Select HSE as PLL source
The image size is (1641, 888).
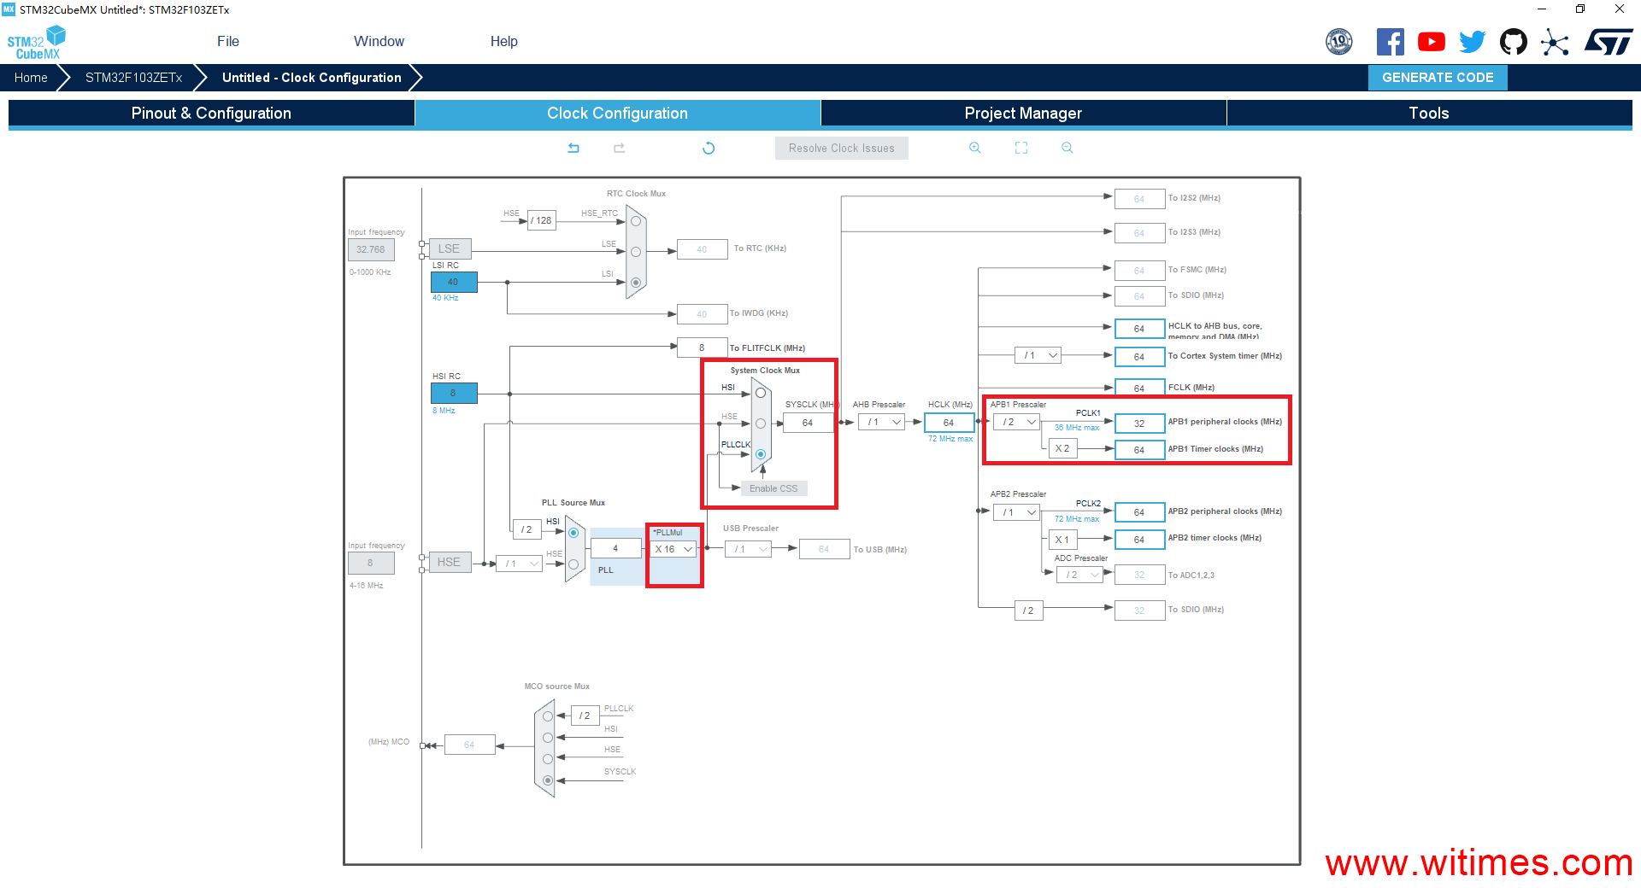click(x=573, y=564)
